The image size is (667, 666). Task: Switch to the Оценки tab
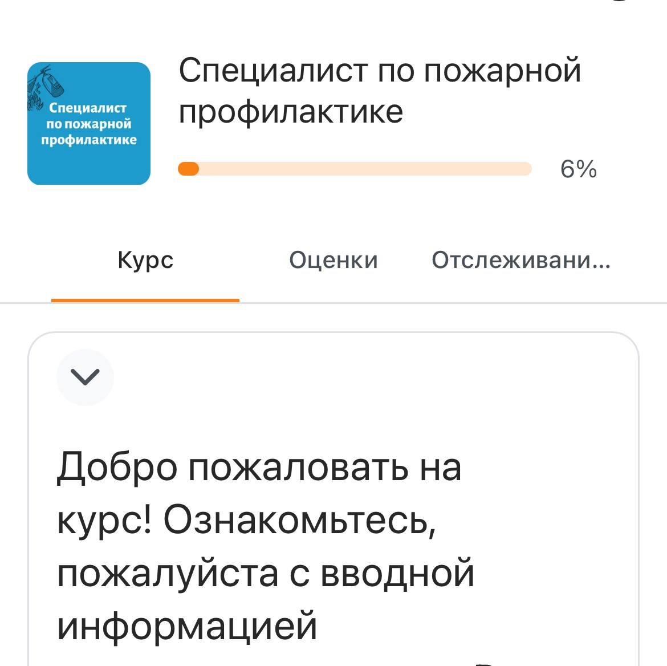point(333,261)
